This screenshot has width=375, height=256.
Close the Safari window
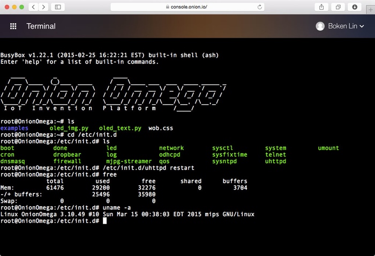7,7
